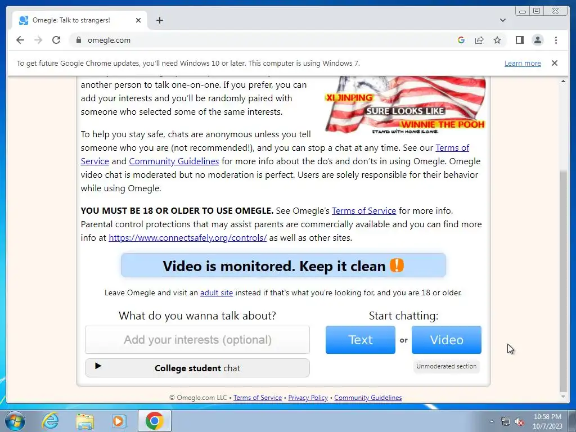Open Windows Media Player from taskbar
The height and width of the screenshot is (432, 576).
tap(118, 421)
